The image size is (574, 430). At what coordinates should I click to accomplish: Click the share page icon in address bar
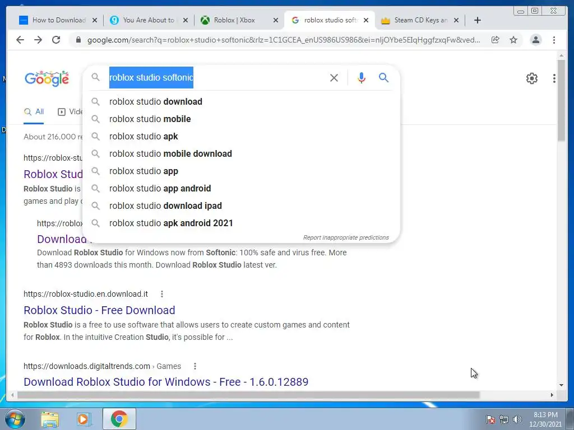point(496,40)
